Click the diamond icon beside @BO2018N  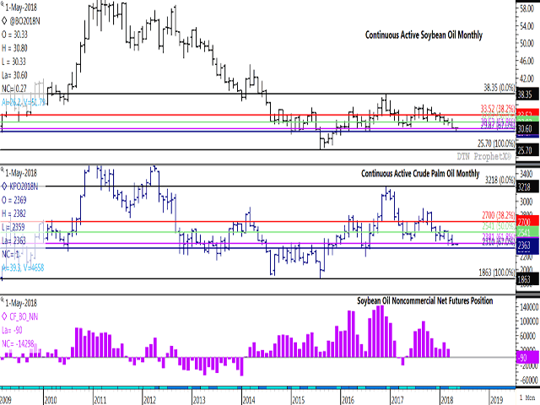click(x=4, y=21)
